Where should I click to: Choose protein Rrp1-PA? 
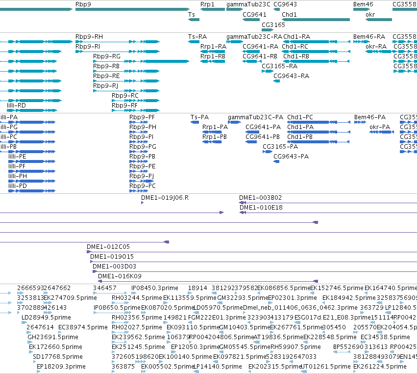pyautogui.click(x=215, y=127)
